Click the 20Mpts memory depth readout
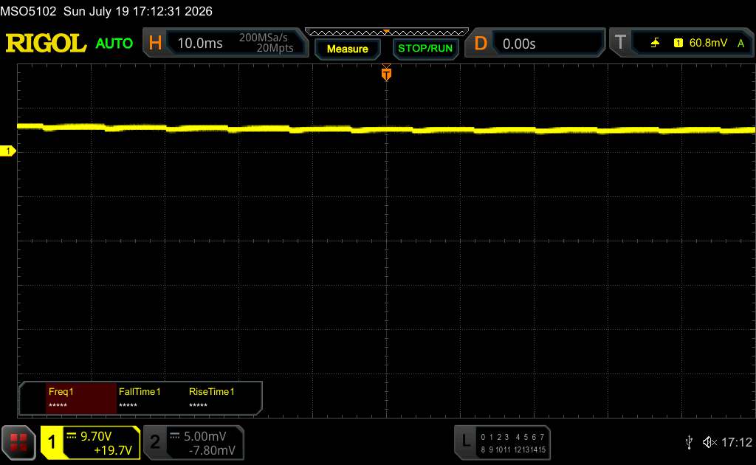This screenshot has height=465, width=756. coord(275,48)
